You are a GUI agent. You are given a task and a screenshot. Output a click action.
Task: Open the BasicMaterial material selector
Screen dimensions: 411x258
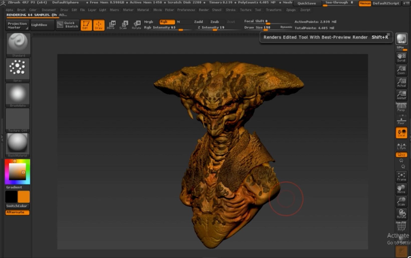pos(18,145)
